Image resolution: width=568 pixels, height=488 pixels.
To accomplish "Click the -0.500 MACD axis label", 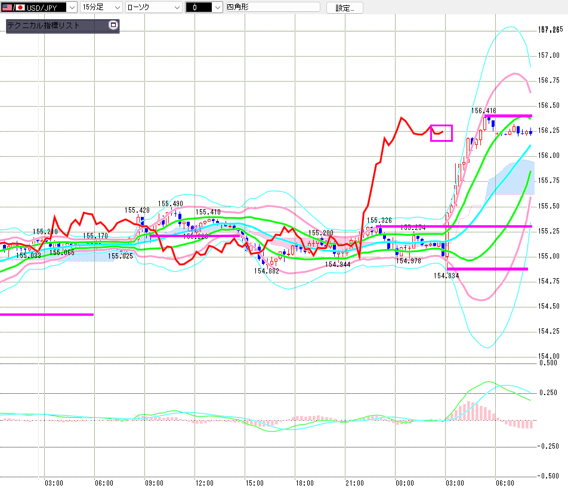I will (x=548, y=475).
